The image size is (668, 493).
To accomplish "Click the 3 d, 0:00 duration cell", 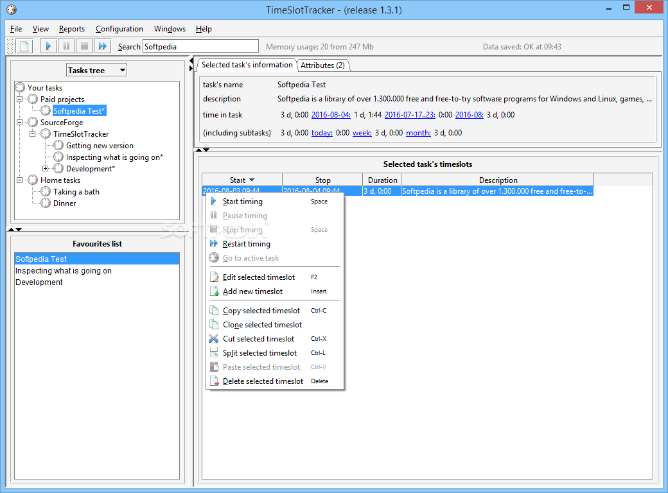I will (382, 191).
